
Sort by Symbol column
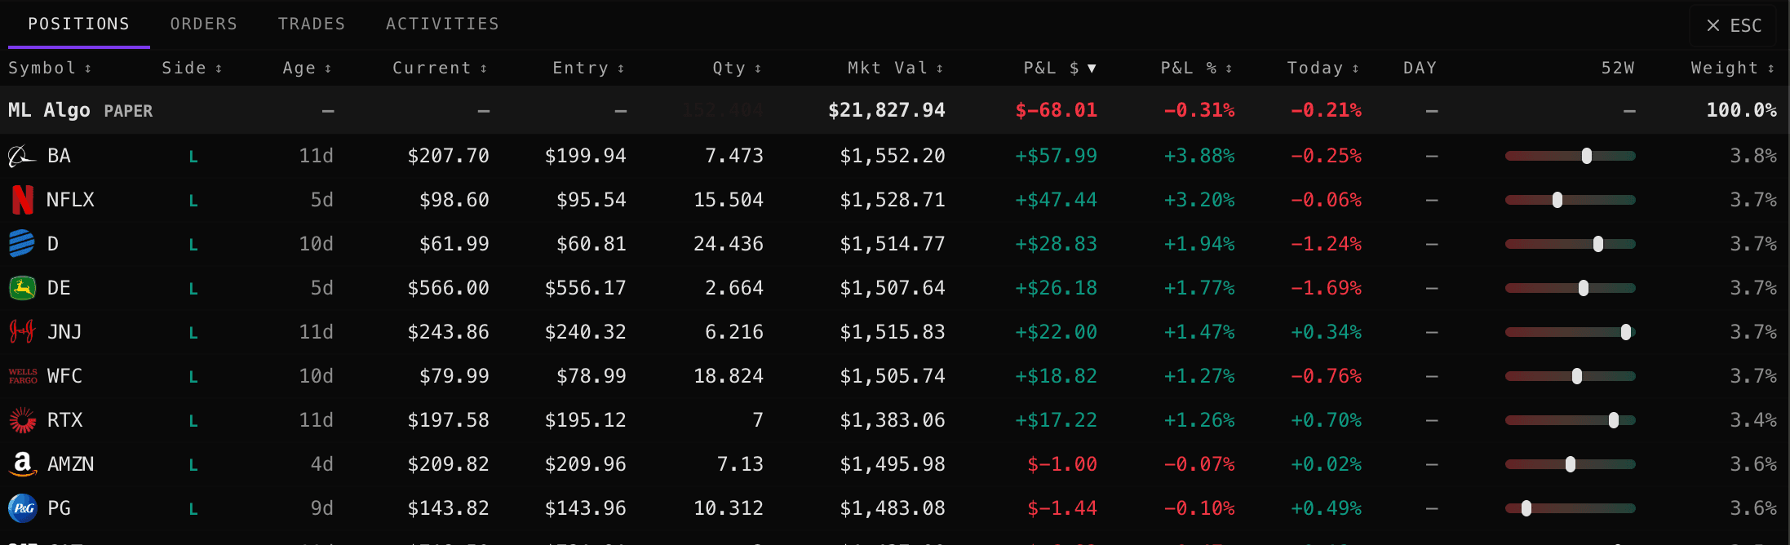(50, 68)
